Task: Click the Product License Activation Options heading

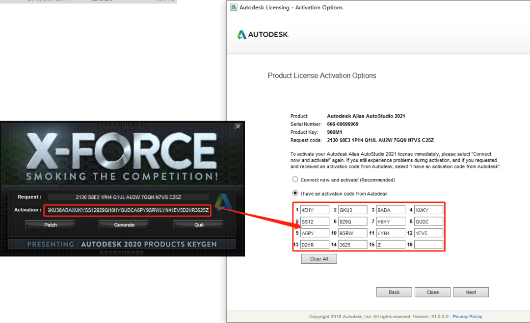Action: pos(322,75)
